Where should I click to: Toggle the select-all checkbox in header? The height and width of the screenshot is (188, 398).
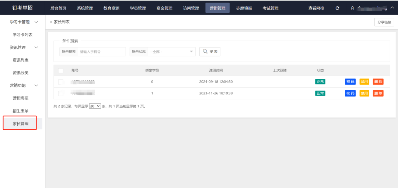tap(61, 70)
